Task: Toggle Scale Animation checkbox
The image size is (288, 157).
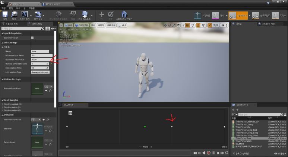Action: click(32, 38)
